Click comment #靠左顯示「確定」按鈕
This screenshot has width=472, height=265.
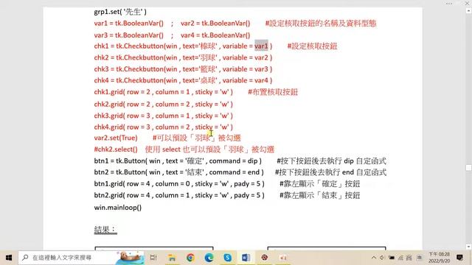319,184
